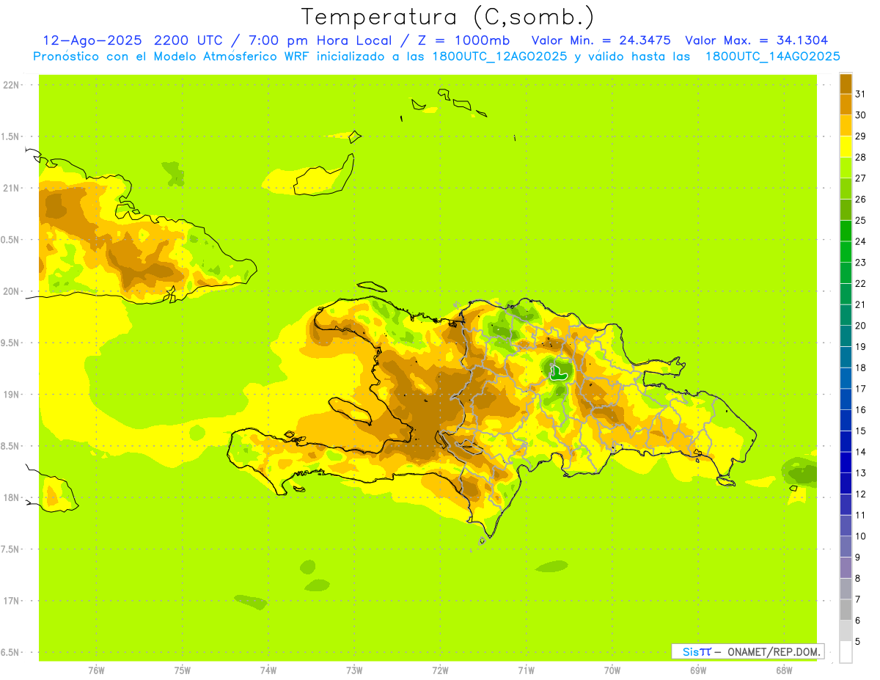This screenshot has height=680, width=880.
Task: Click legend value '25' on color bar
Action: [861, 220]
